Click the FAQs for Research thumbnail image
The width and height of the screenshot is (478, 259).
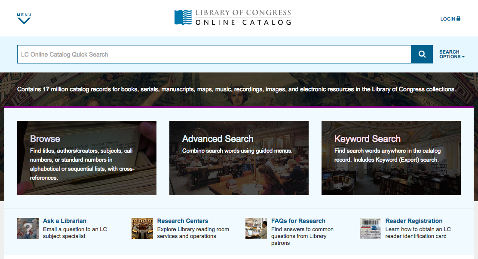pyautogui.click(x=256, y=229)
